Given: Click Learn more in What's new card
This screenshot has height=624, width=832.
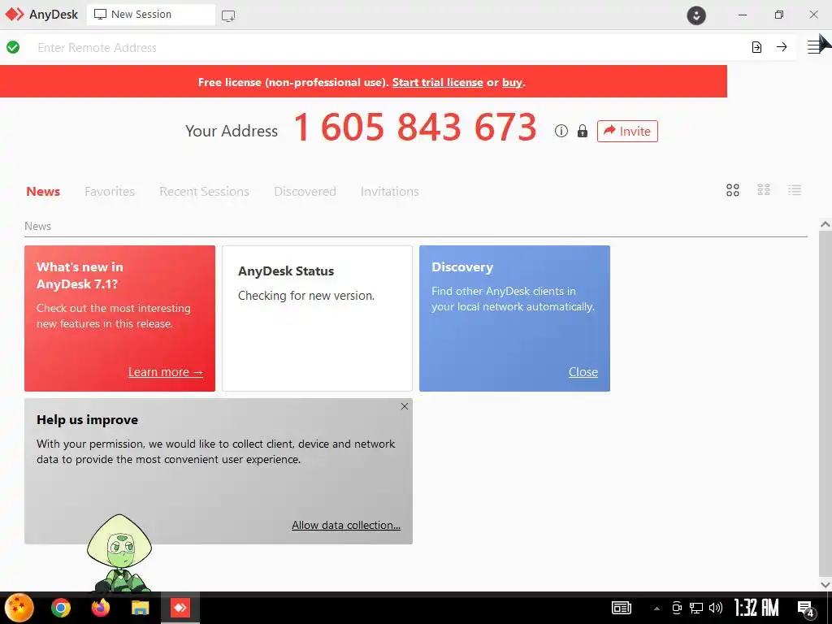Looking at the screenshot, I should (166, 372).
